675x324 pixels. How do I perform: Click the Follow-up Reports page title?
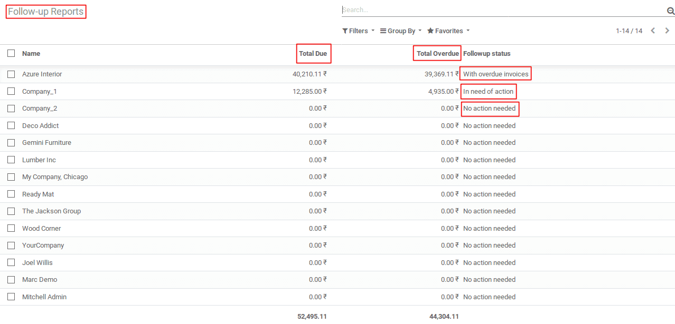pyautogui.click(x=45, y=12)
